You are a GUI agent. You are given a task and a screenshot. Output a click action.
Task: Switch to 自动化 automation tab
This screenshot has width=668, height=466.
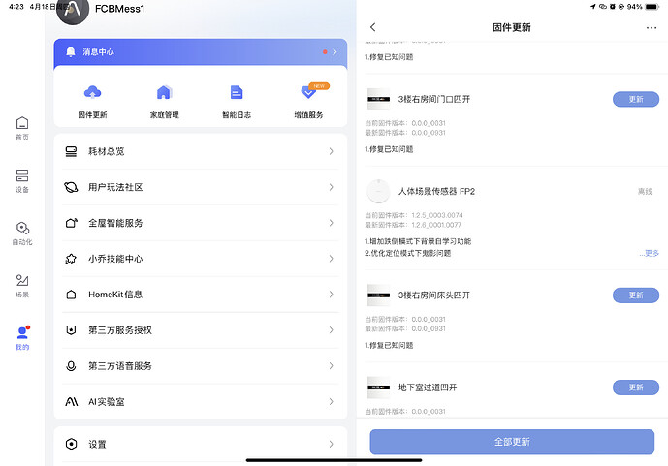[x=22, y=233]
